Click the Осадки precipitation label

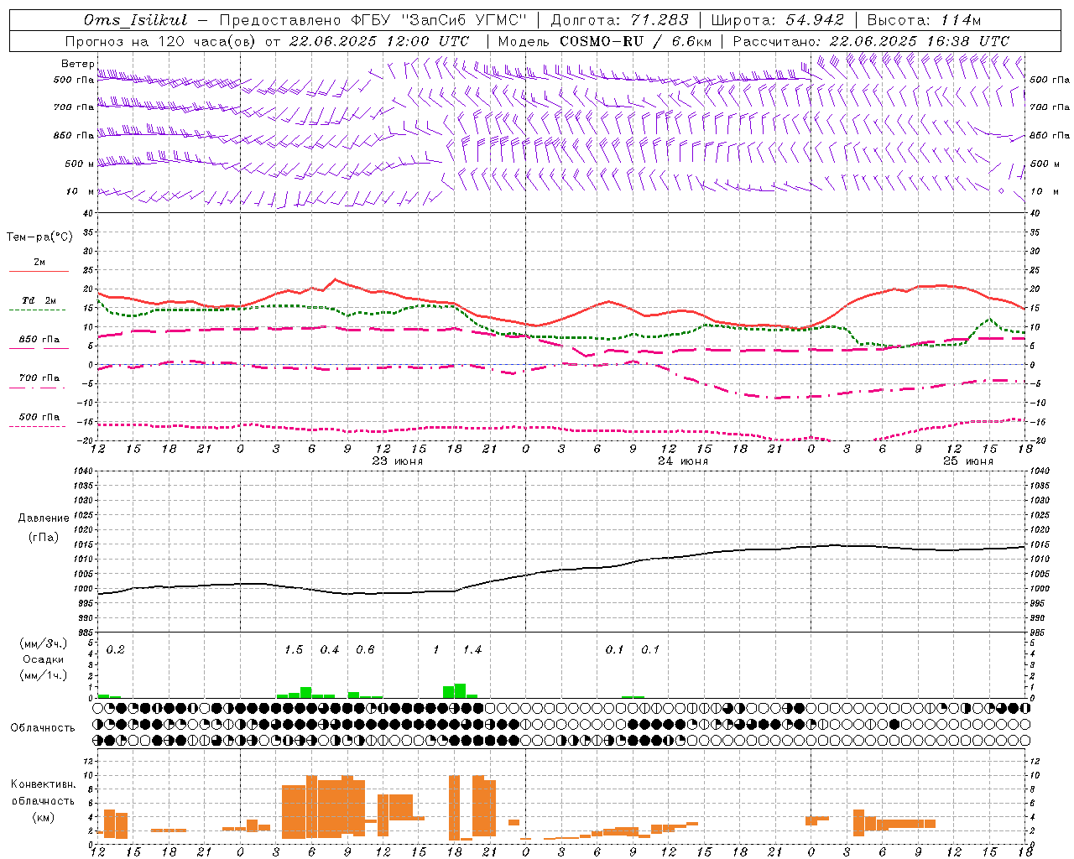43,659
